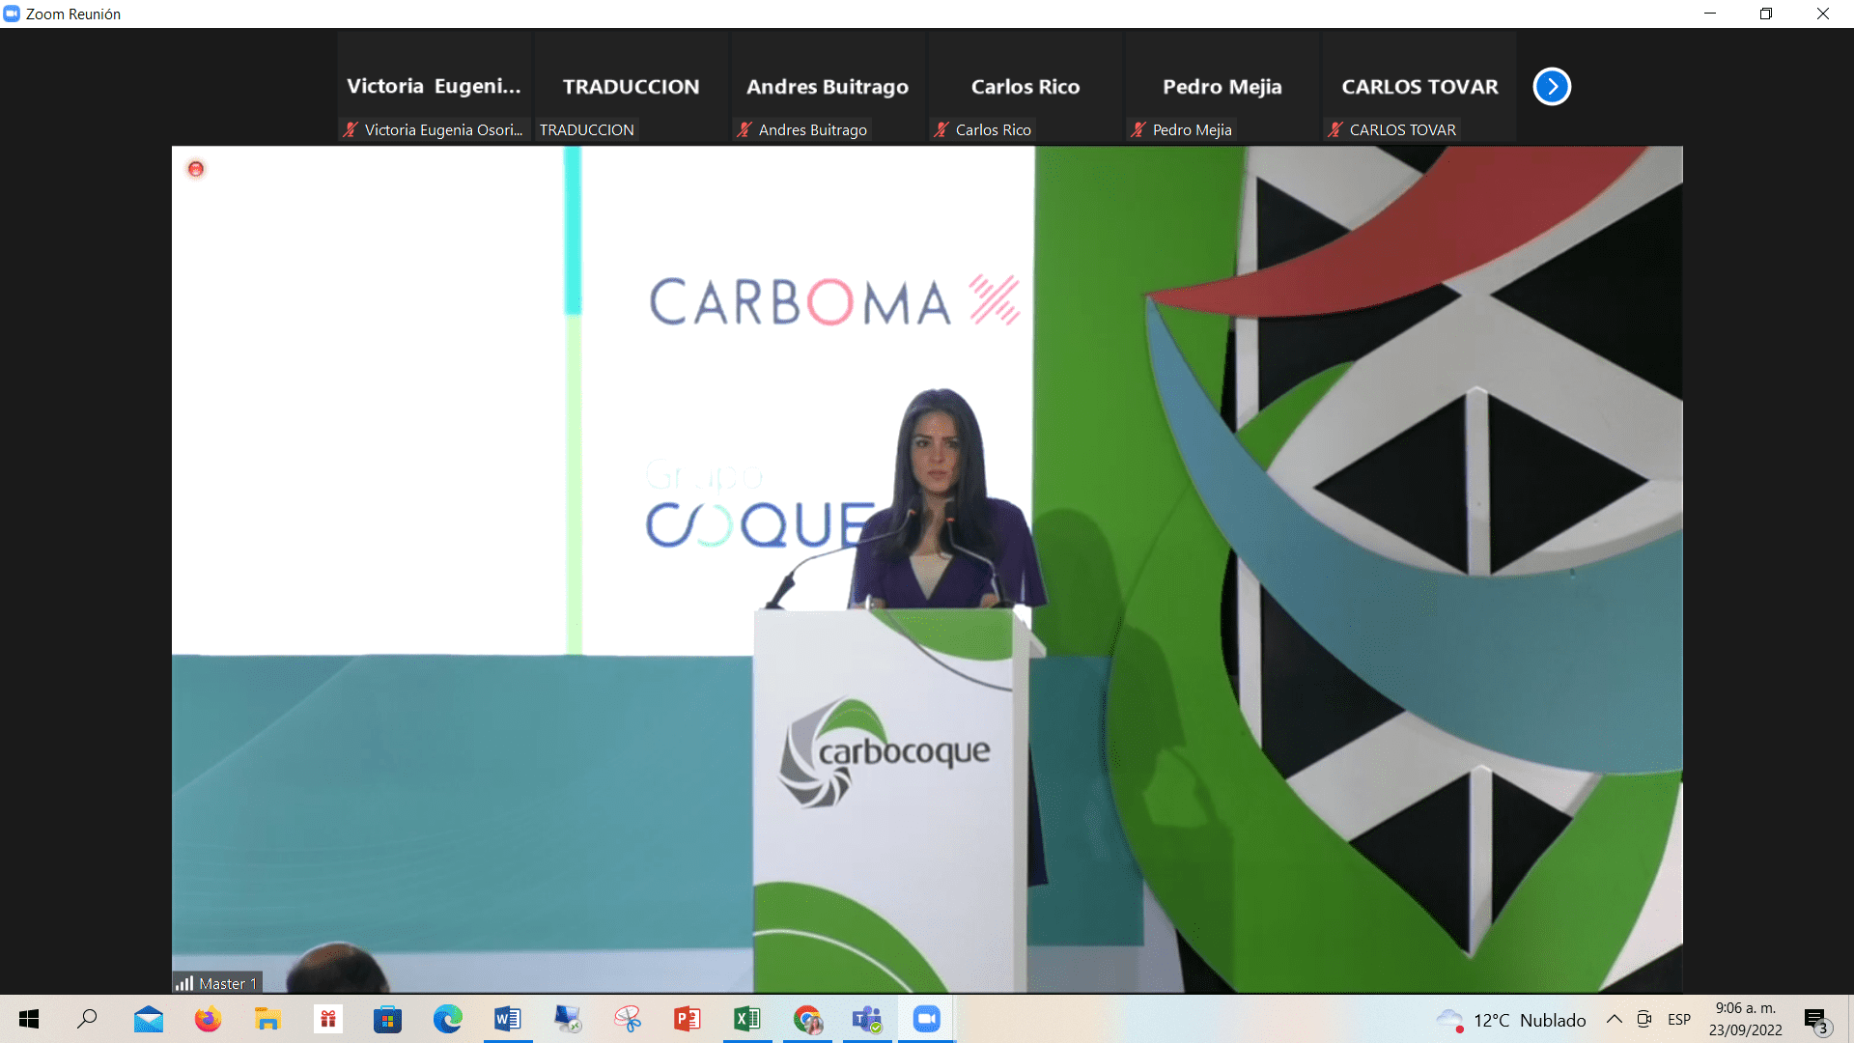Image resolution: width=1854 pixels, height=1043 pixels.
Task: Expand hidden system tray icons
Action: [1614, 1020]
